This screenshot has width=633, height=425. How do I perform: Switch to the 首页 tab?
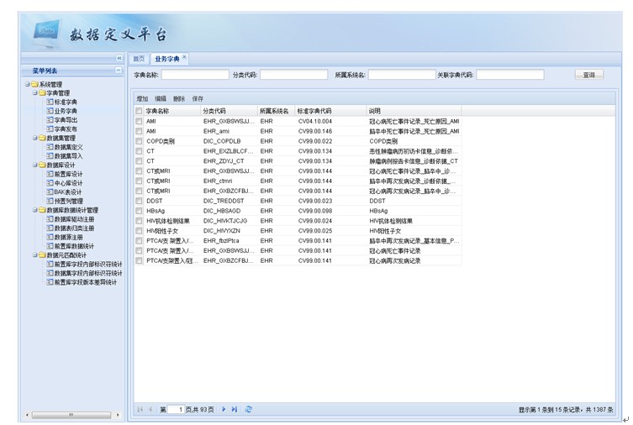pyautogui.click(x=139, y=59)
